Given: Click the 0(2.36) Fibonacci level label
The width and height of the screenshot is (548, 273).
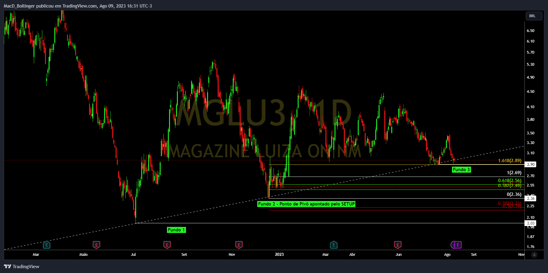Looking at the screenshot, I should (x=514, y=194).
